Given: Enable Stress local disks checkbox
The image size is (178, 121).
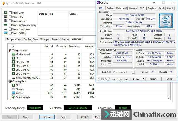Looking at the screenshot, I should point(10,29).
